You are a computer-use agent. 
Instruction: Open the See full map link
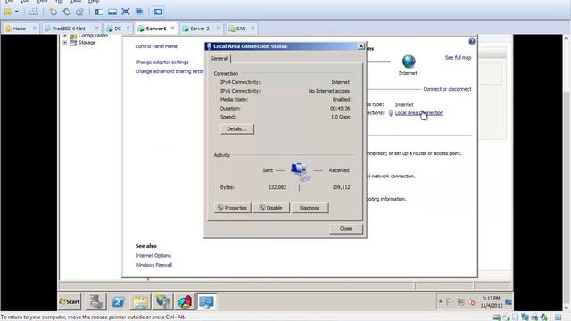pyautogui.click(x=458, y=57)
